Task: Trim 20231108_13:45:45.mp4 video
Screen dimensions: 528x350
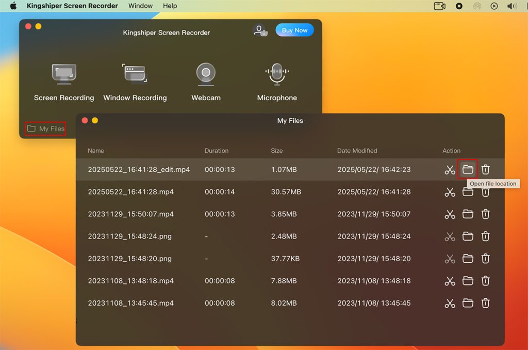Action: pyautogui.click(x=450, y=304)
